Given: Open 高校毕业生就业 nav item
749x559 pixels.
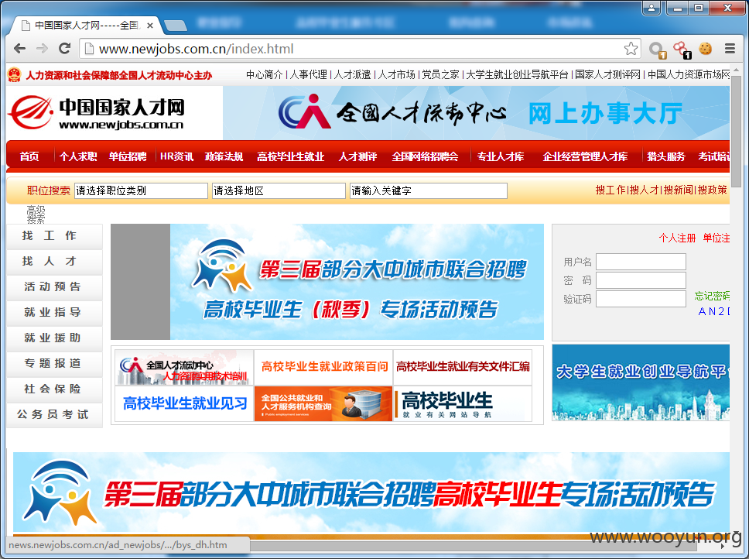Looking at the screenshot, I should pyautogui.click(x=290, y=156).
